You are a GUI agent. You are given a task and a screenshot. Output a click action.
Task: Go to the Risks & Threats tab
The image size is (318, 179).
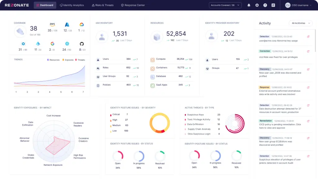[x=102, y=5]
